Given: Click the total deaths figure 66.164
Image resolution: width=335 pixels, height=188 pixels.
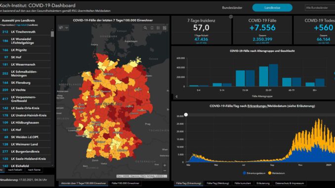Looking at the screenshot, I should [324, 39].
